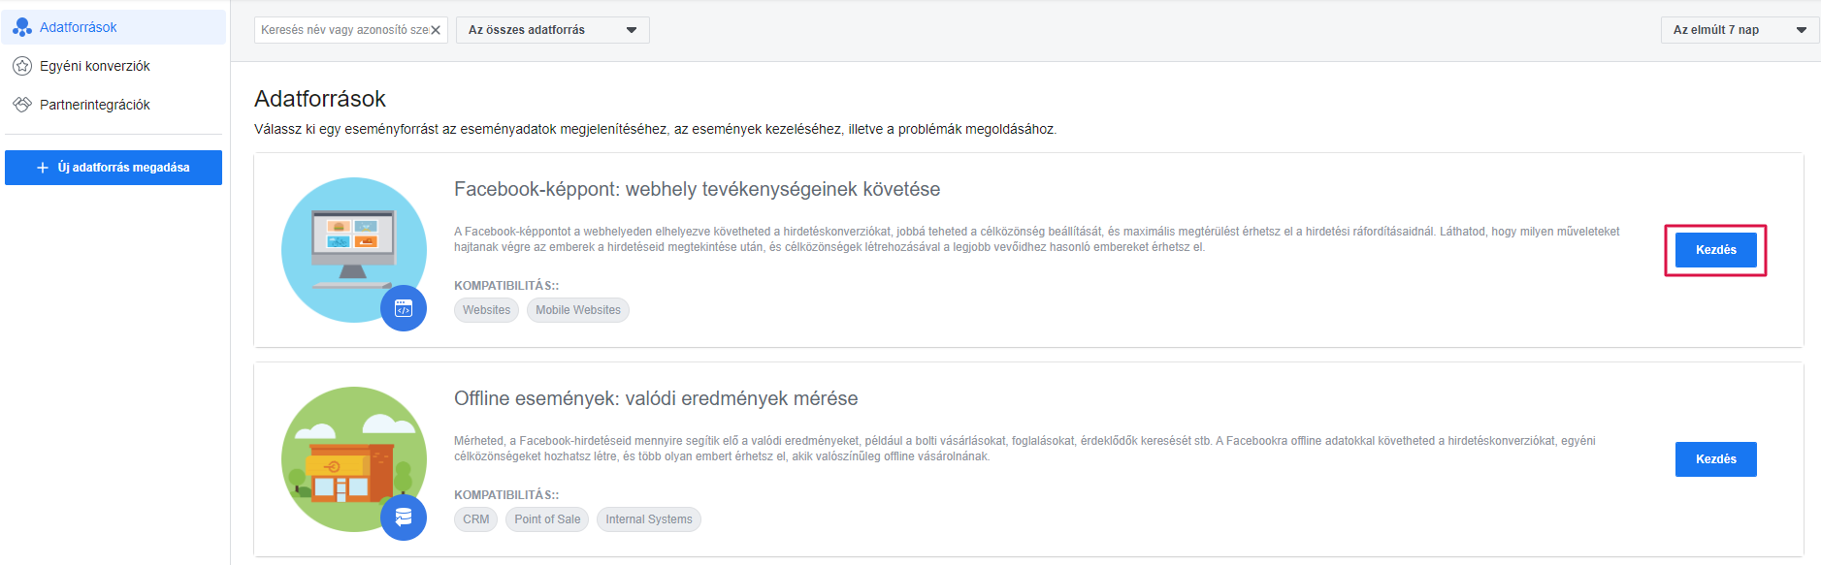Click the Partnerintegrációk handshake icon
The height and width of the screenshot is (565, 1821).
[x=22, y=105]
